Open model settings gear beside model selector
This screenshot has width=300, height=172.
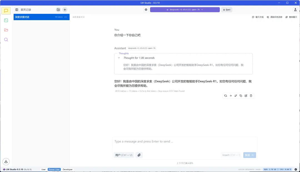point(146,10)
